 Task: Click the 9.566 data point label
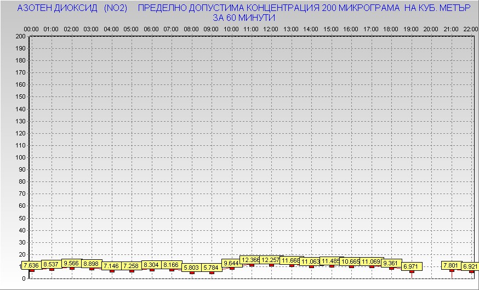(71, 263)
